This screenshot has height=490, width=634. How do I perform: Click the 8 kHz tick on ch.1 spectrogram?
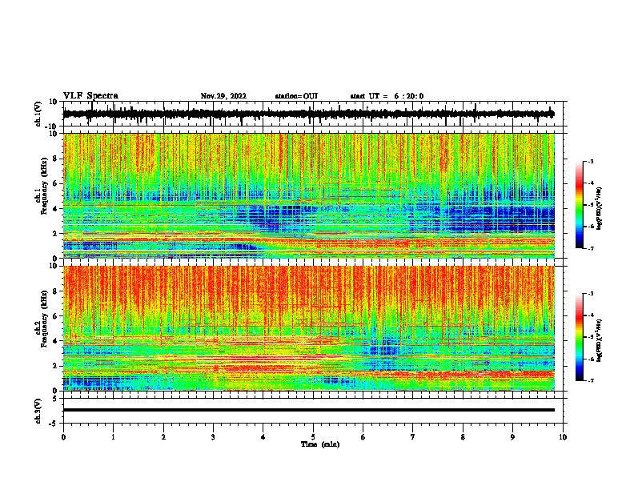pos(56,159)
